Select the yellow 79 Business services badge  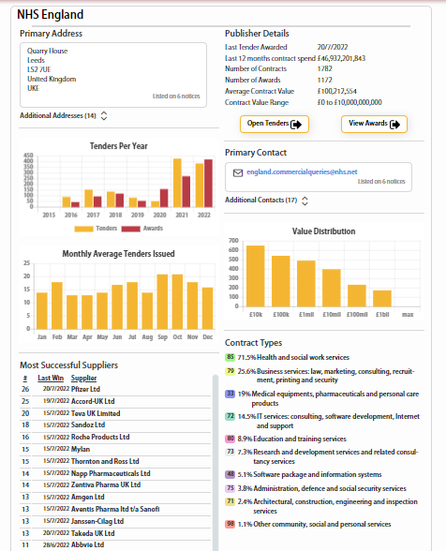230,371
